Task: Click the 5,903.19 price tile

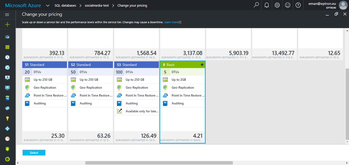Action: (229, 45)
